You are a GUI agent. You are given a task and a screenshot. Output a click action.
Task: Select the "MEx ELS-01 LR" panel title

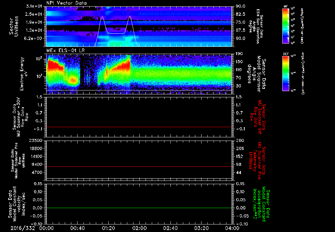pyautogui.click(x=65, y=50)
